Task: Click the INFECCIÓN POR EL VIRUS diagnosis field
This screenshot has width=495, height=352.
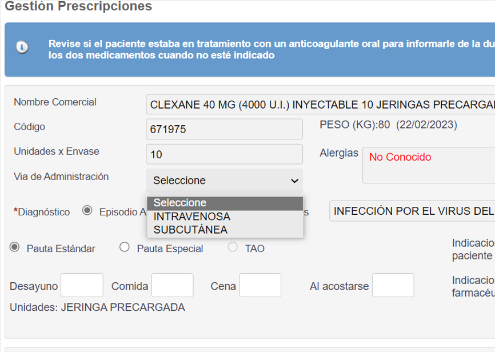Action: [x=412, y=211]
